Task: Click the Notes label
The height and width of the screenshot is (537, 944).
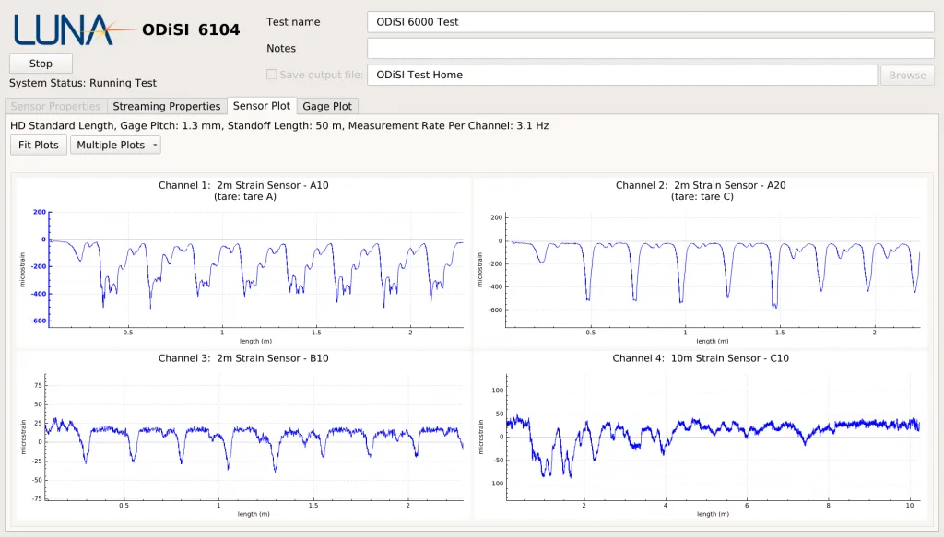Action: pos(281,49)
